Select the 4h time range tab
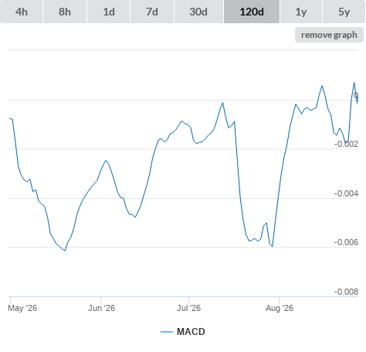366x352 pixels. click(x=22, y=12)
